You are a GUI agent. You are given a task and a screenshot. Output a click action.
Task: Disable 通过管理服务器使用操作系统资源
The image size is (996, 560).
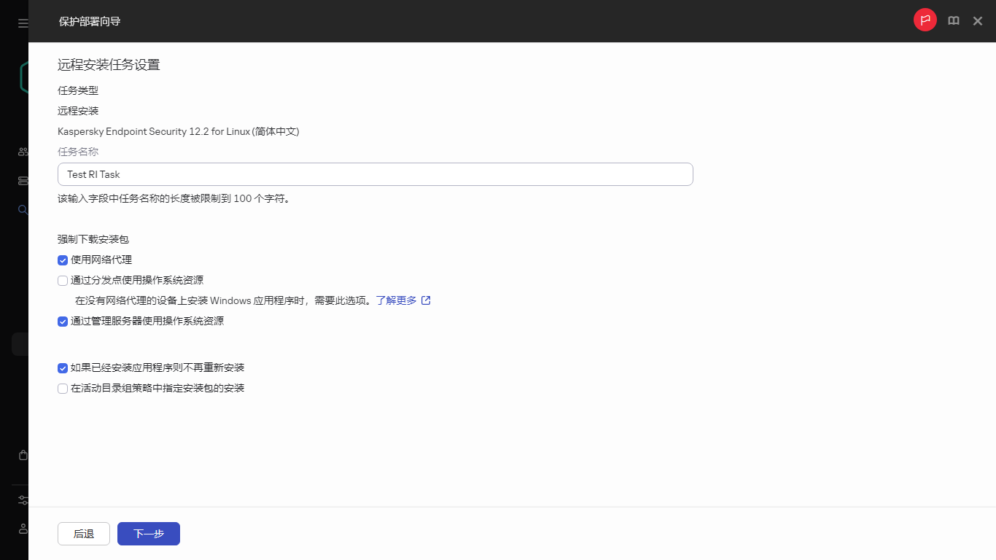pyautogui.click(x=63, y=321)
